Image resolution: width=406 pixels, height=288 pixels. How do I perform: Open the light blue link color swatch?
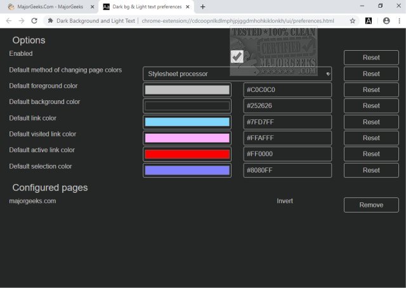(187, 122)
